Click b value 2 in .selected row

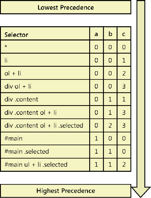point(110,126)
